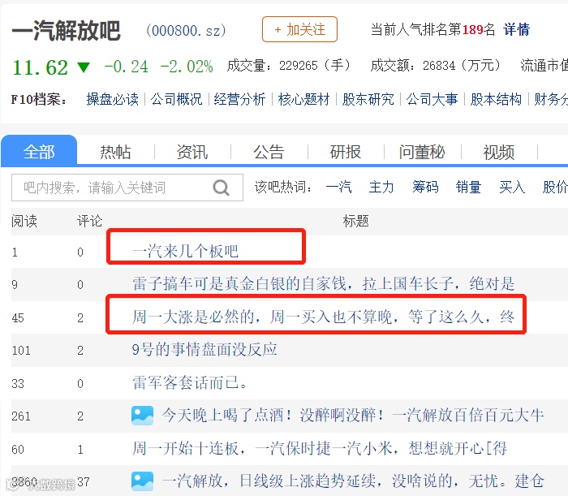Viewport: 568px width, 496px height.
Task: Open 经营分析 F10 link
Action: point(240,99)
